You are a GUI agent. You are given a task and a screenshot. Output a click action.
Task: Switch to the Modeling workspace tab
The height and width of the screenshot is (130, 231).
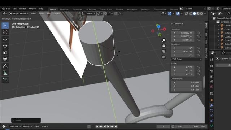tap(64, 9)
